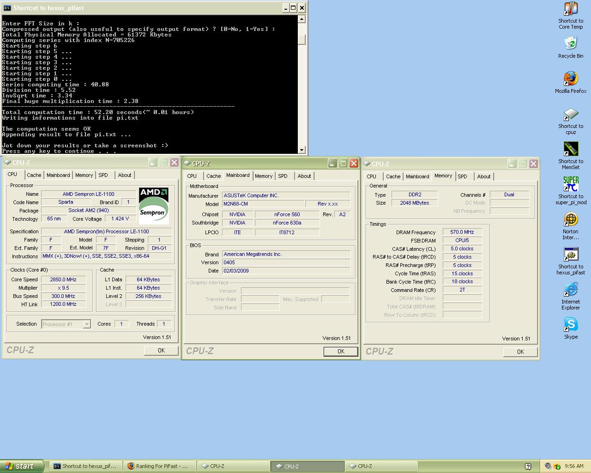Image resolution: width=591 pixels, height=473 pixels.
Task: Open the Shortcut to cpuz icon
Action: point(571,121)
